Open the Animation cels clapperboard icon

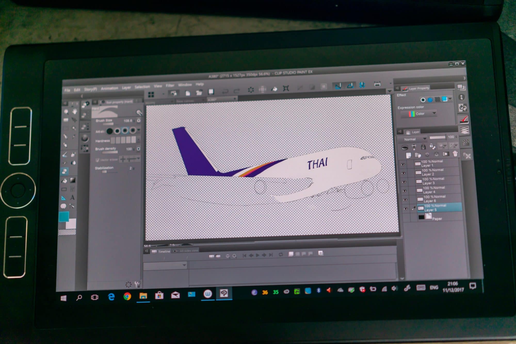(466, 142)
